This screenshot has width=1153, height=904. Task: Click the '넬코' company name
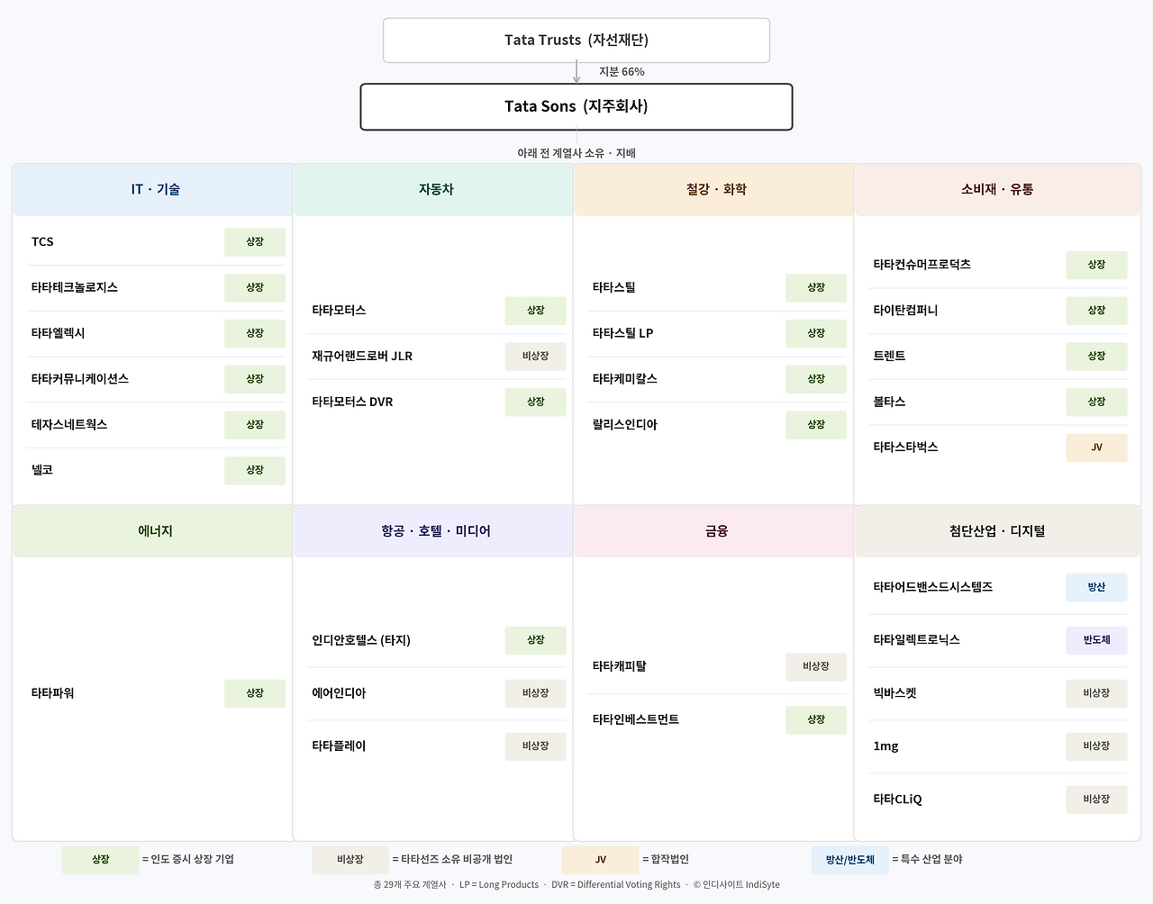[x=42, y=470]
